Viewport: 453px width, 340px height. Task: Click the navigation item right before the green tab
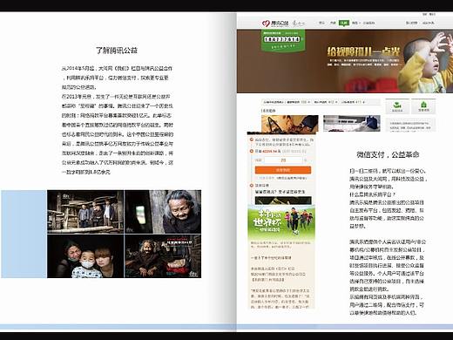pyautogui.click(x=333, y=23)
